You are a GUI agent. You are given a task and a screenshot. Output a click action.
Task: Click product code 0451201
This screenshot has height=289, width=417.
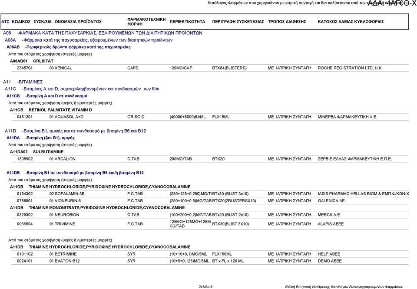pyautogui.click(x=25, y=117)
